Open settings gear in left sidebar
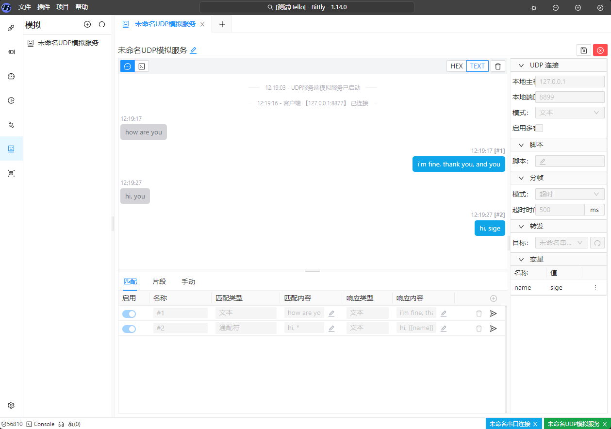This screenshot has height=429, width=611. tap(11, 405)
